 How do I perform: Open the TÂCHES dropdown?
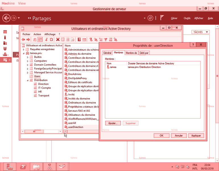point(201,32)
